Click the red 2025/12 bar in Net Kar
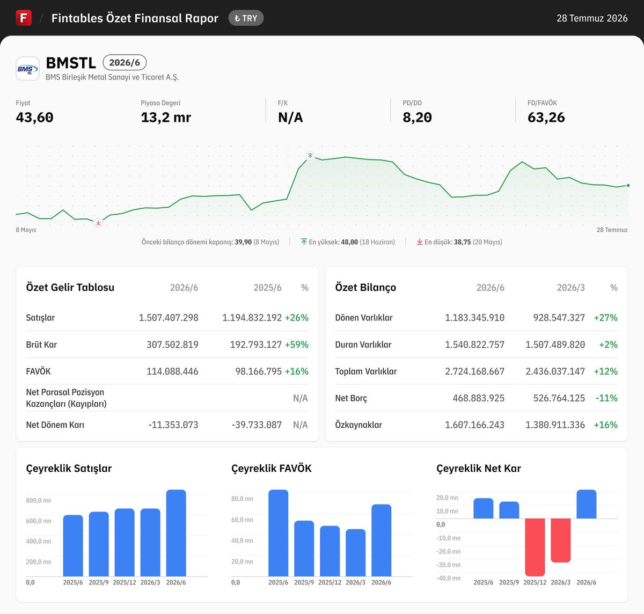Viewport: 644px width, 614px height. pyautogui.click(x=535, y=547)
